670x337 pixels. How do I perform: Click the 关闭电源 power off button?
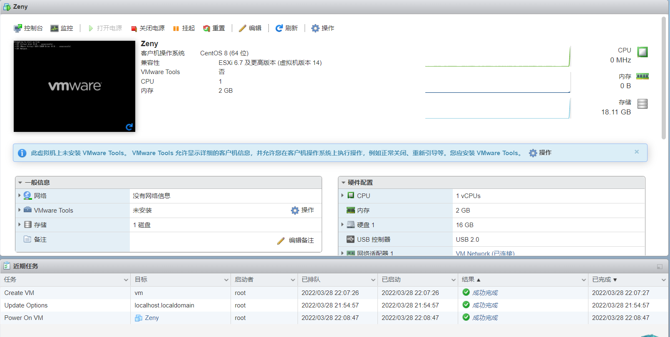click(148, 28)
